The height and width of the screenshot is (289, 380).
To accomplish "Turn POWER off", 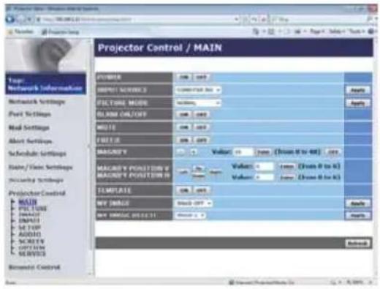I will 201,78.
